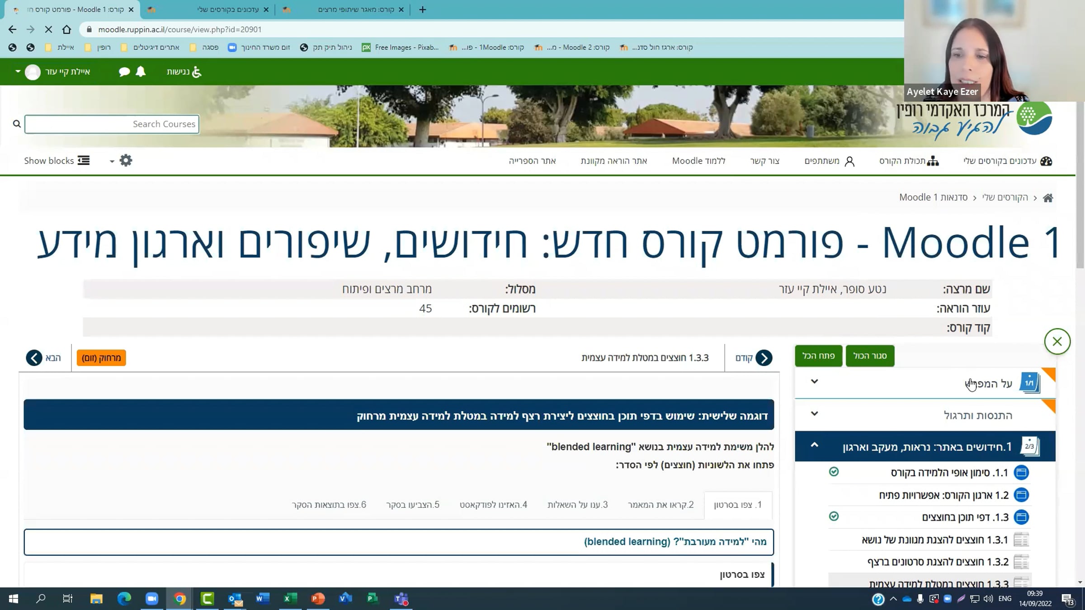Image resolution: width=1085 pixels, height=610 pixels.
Task: Click the home icon in the breadcrumb
Action: 1048,197
